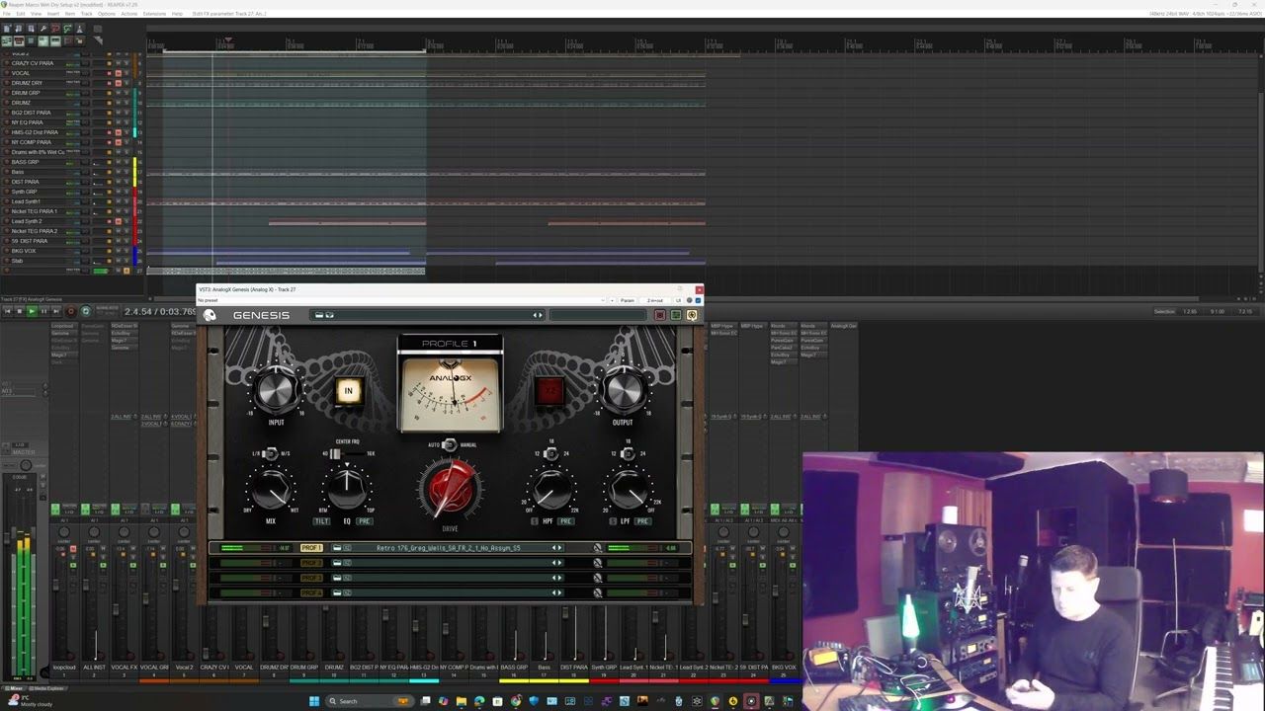Screen dimensions: 1265x711
Task: Select the Lead Synth1 track
Action: pos(27,201)
